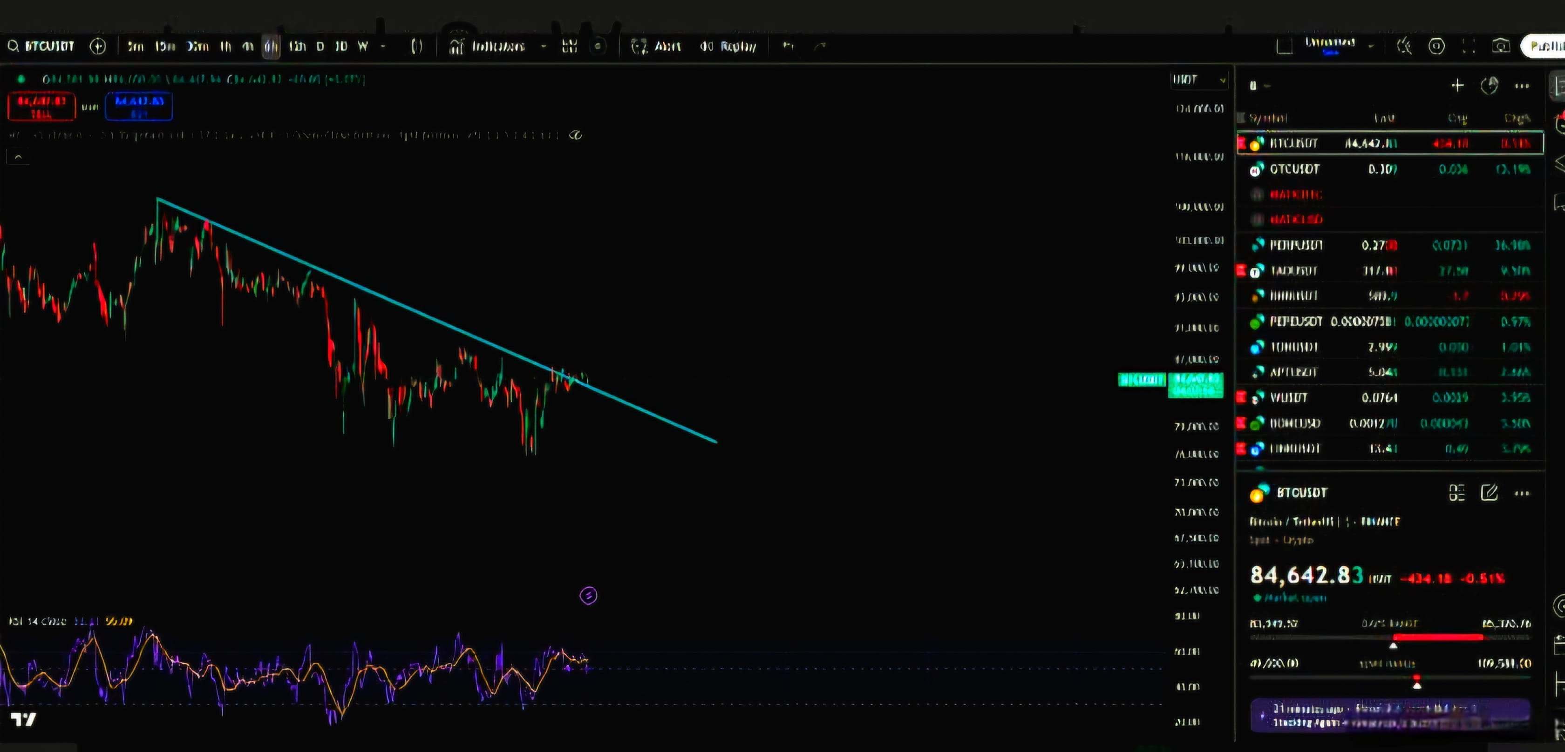This screenshot has height=752, width=1565.
Task: Click the RSI indicator legend label
Action: (37, 621)
